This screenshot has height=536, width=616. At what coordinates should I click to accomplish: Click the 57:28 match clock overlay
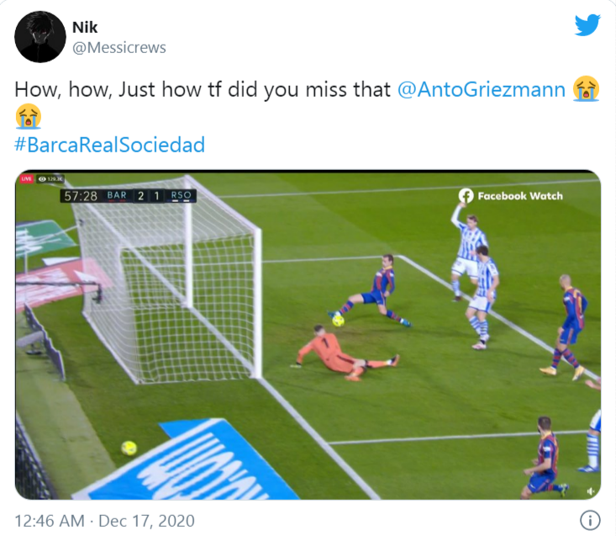click(x=81, y=196)
